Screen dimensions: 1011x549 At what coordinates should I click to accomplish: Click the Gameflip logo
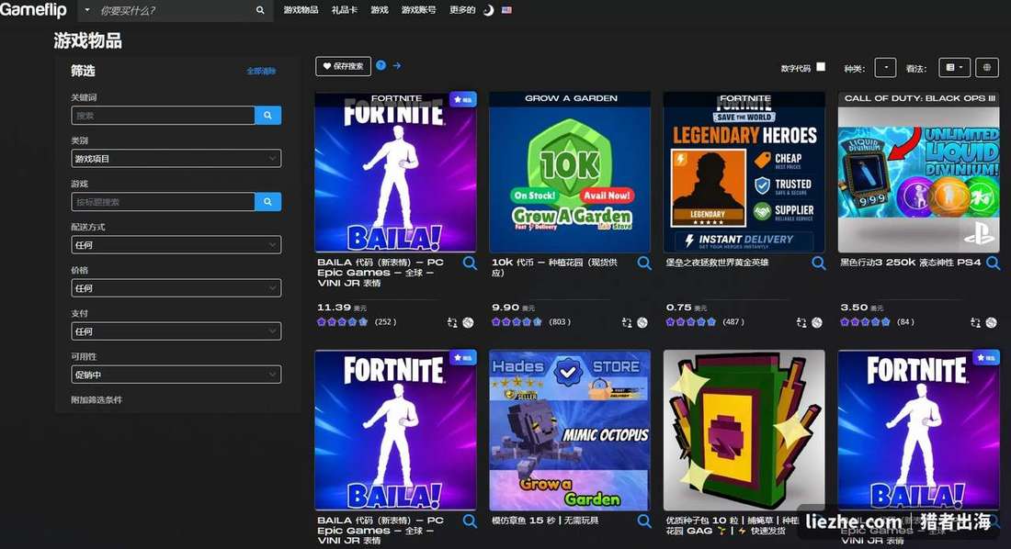pos(33,10)
